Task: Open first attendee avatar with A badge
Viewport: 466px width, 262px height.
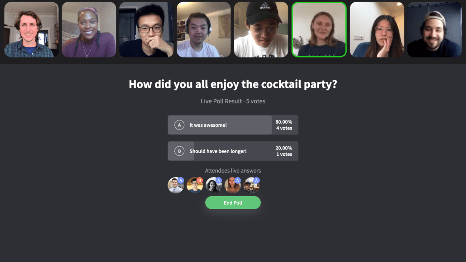Action: [176, 185]
